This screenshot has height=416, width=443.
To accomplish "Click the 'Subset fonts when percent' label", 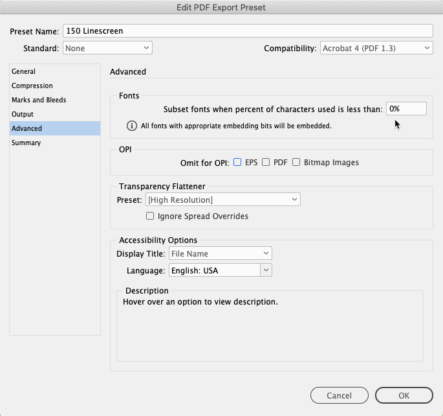I will click(x=273, y=110).
